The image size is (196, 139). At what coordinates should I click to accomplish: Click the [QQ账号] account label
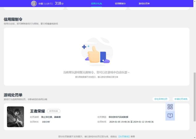(48, 4)
